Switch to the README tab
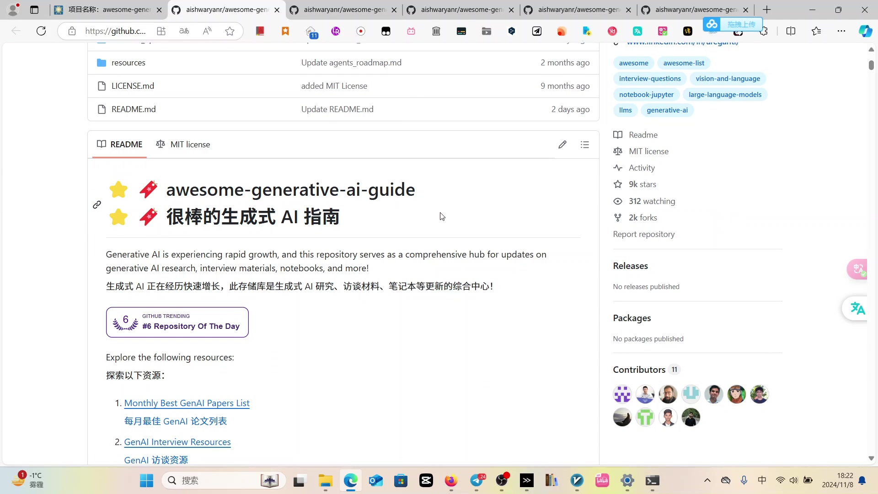 120,145
